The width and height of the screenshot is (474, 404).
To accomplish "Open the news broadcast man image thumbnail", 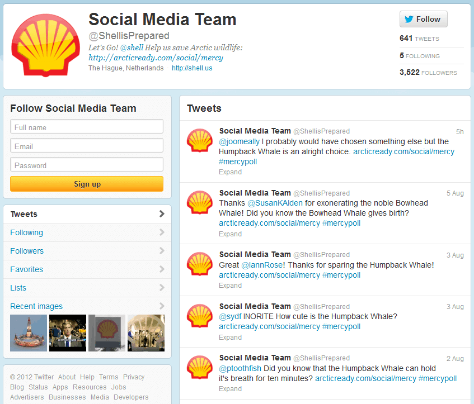I will [x=68, y=333].
